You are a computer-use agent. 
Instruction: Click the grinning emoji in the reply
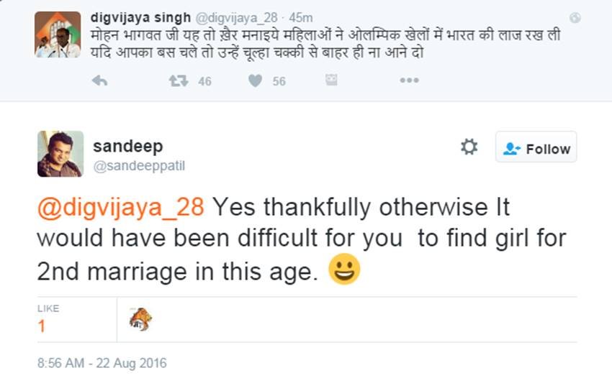point(344,270)
